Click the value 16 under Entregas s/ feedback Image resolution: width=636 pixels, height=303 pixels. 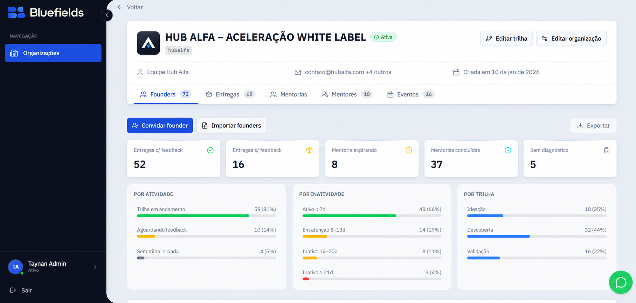[x=238, y=164]
